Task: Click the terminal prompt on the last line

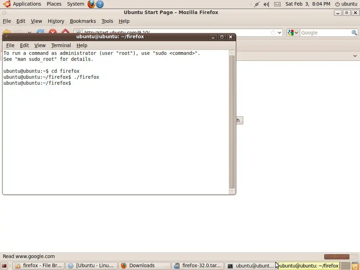Action: [37, 83]
